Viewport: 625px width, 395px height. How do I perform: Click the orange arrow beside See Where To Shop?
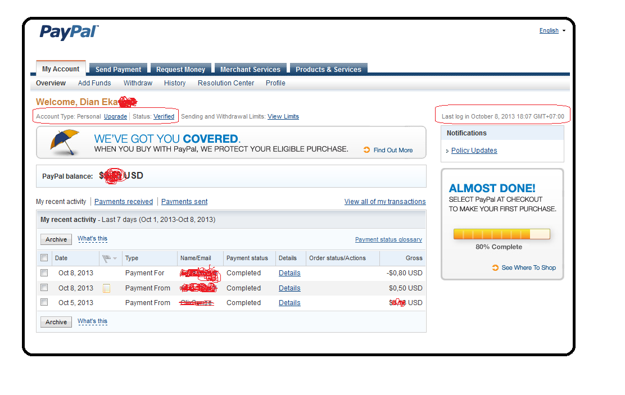pos(495,267)
